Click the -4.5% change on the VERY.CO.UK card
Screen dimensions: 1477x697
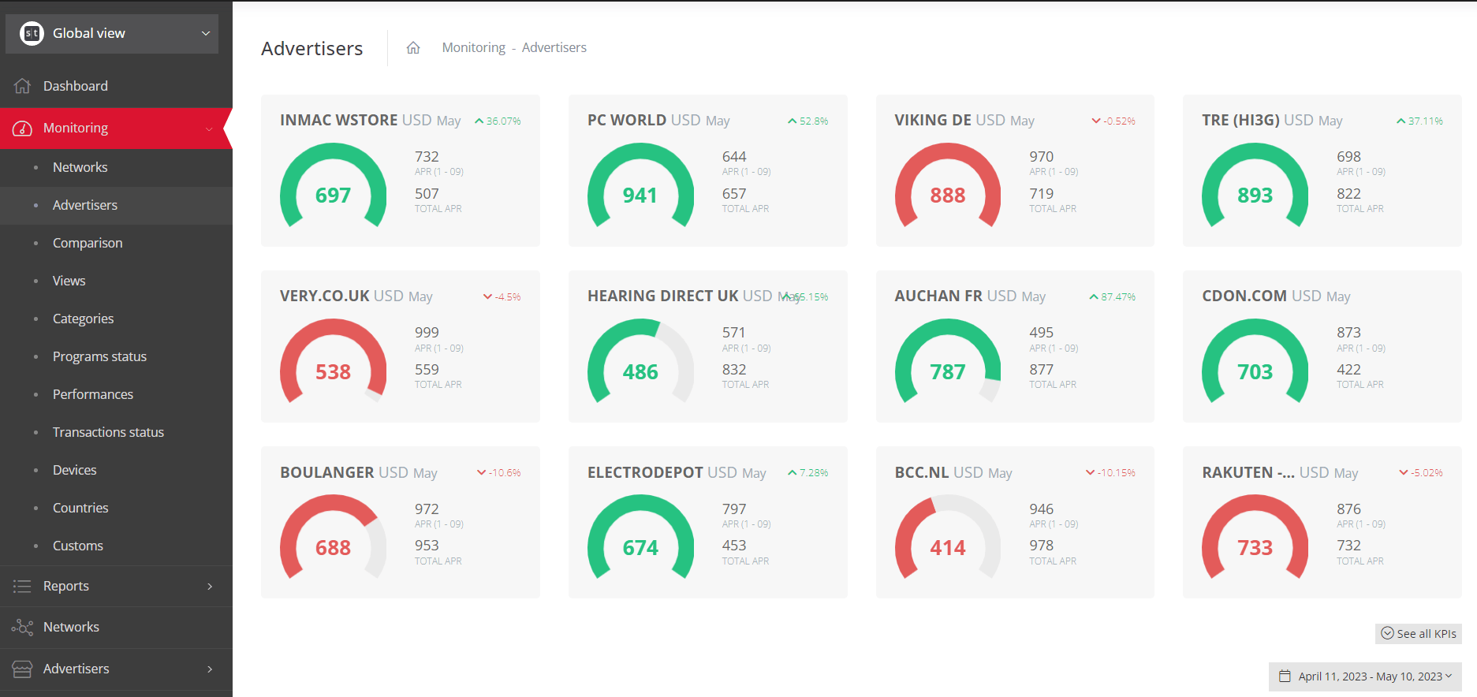[508, 297]
